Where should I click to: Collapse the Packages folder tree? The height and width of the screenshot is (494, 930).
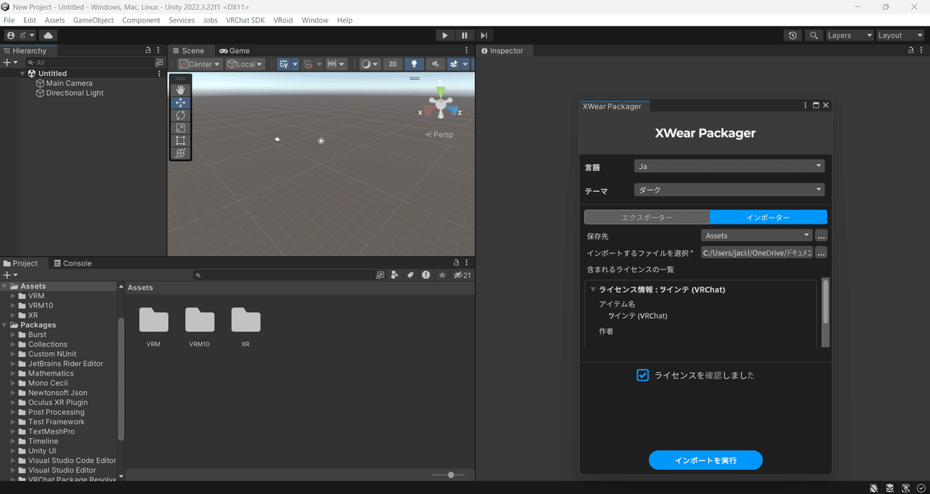[5, 325]
